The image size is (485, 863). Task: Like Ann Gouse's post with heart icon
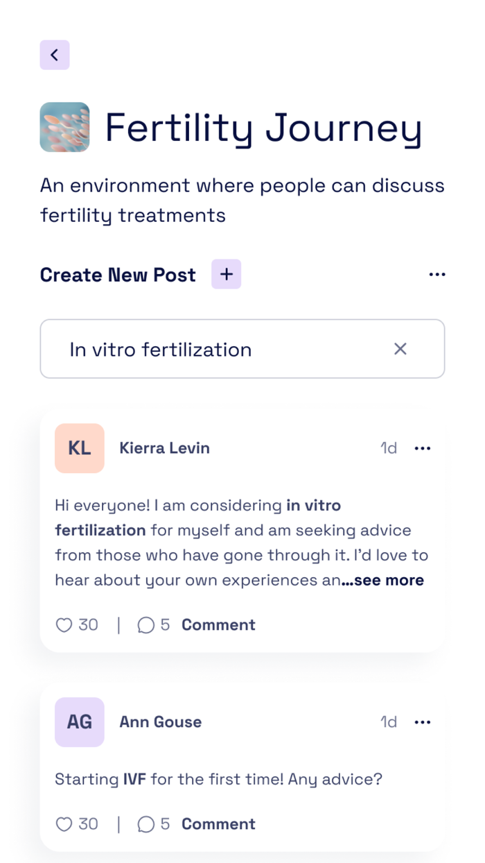(x=64, y=824)
